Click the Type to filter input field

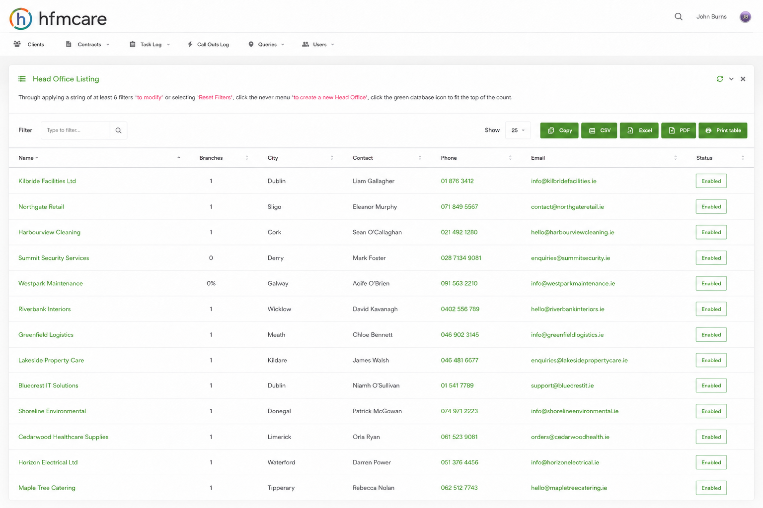[76, 130]
